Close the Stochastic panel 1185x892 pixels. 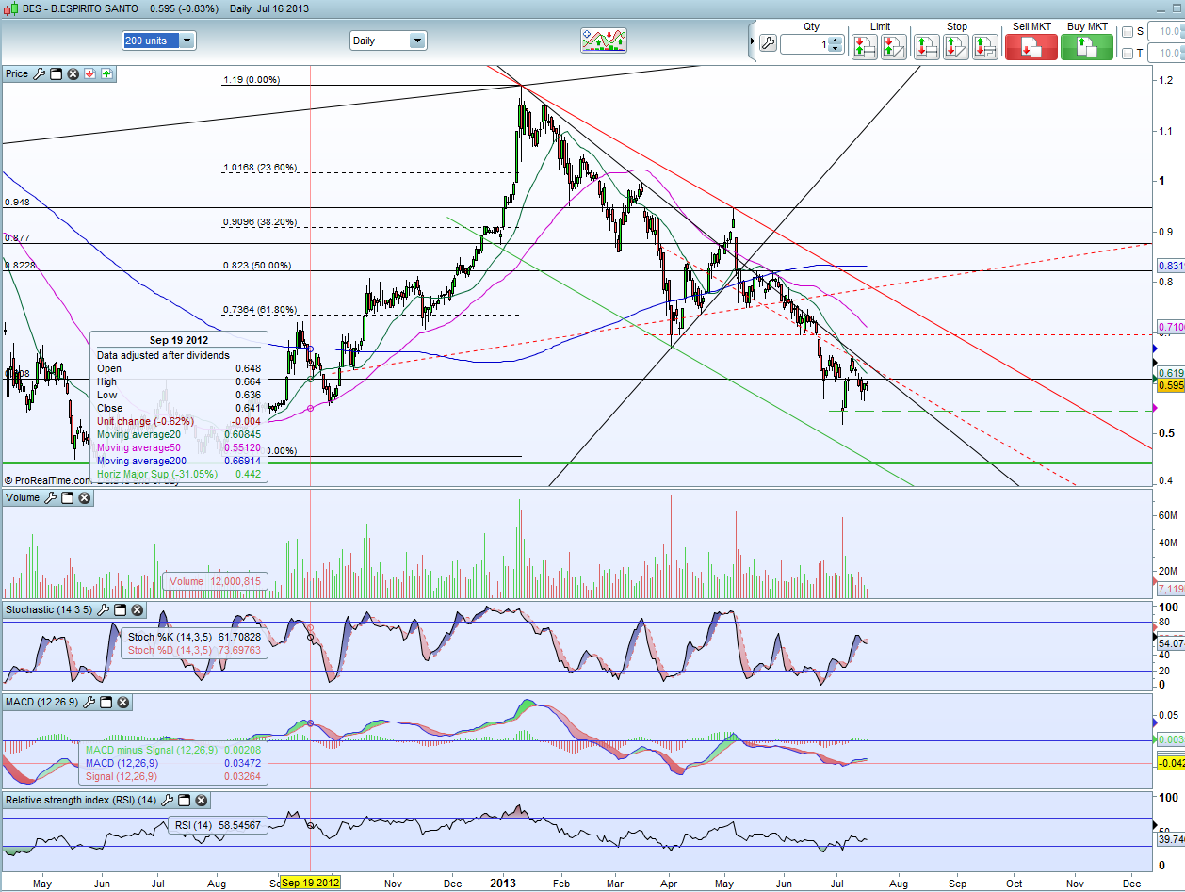pyautogui.click(x=137, y=609)
